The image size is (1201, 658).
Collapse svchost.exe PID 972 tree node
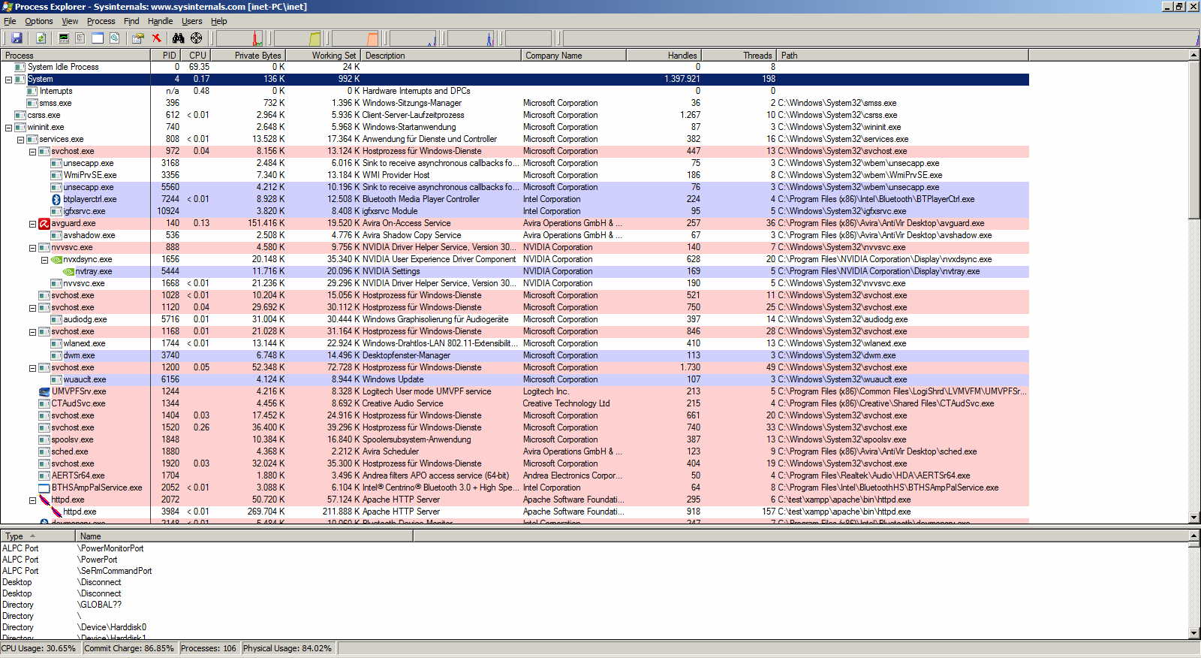32,151
